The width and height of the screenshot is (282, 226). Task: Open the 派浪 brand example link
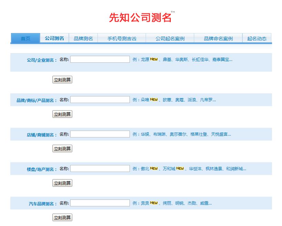[192, 100]
